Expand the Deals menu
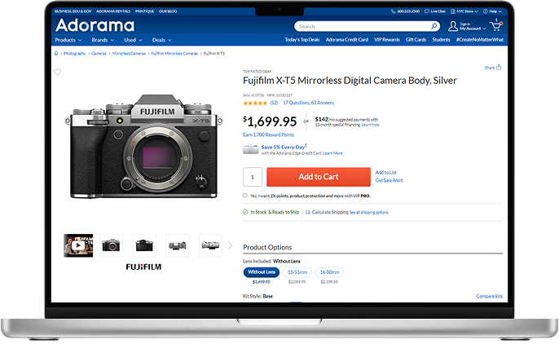 [162, 40]
